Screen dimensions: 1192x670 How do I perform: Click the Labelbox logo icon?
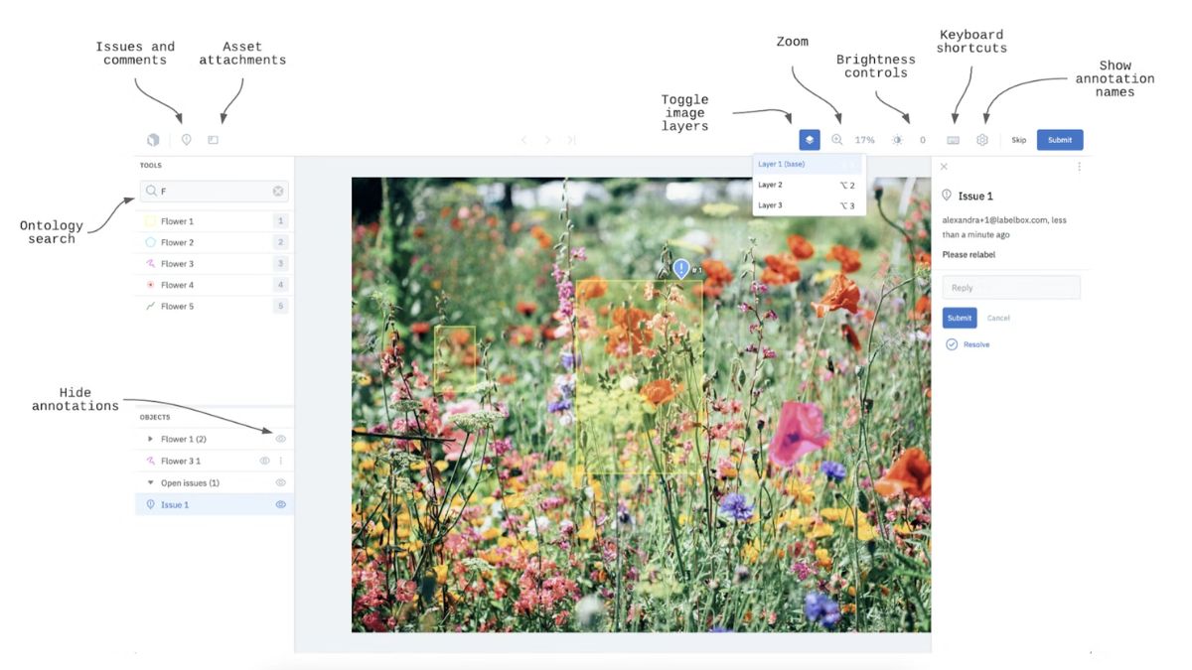tap(153, 140)
